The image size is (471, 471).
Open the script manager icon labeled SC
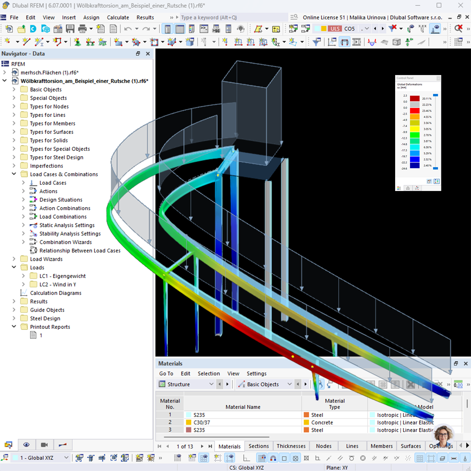tap(216, 29)
